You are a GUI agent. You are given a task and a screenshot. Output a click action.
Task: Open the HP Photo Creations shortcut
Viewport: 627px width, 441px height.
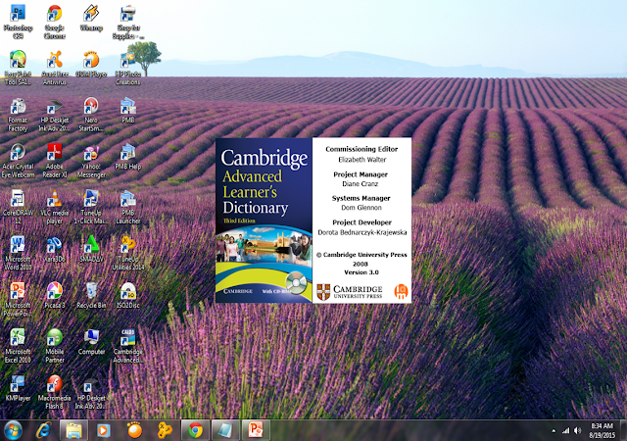point(128,68)
